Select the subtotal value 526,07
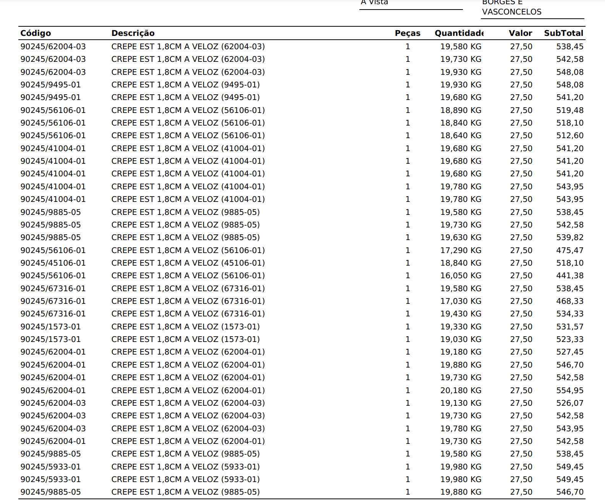 [569, 403]
